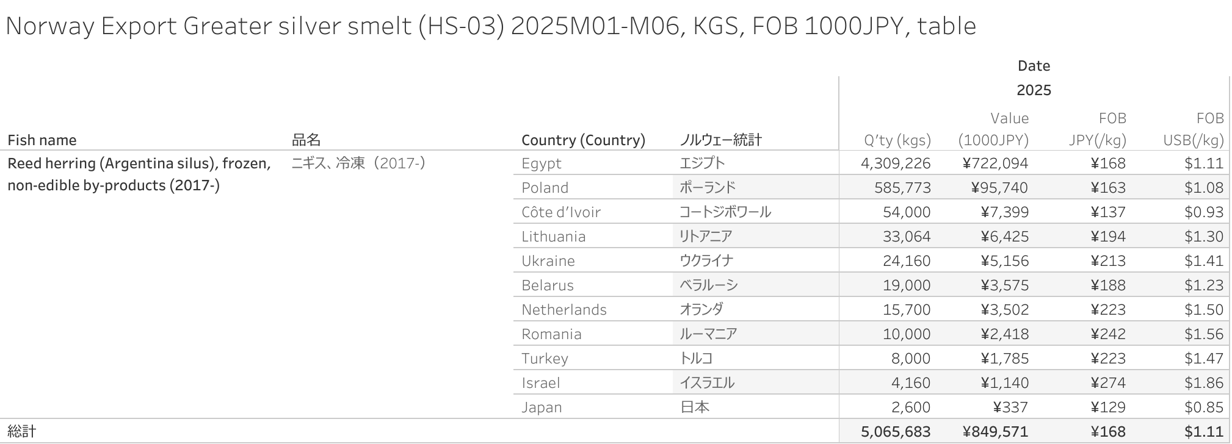The width and height of the screenshot is (1232, 444).
Task: Click the Q'ty (kgs) column header
Action: (x=897, y=141)
